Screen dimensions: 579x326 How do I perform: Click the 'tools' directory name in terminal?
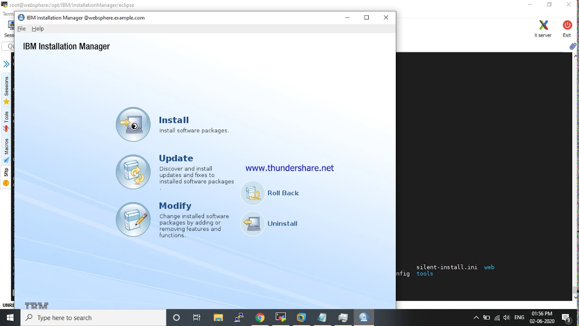click(x=425, y=273)
